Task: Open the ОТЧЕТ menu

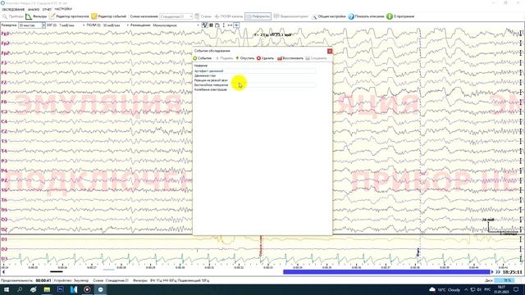Action: click(47, 9)
